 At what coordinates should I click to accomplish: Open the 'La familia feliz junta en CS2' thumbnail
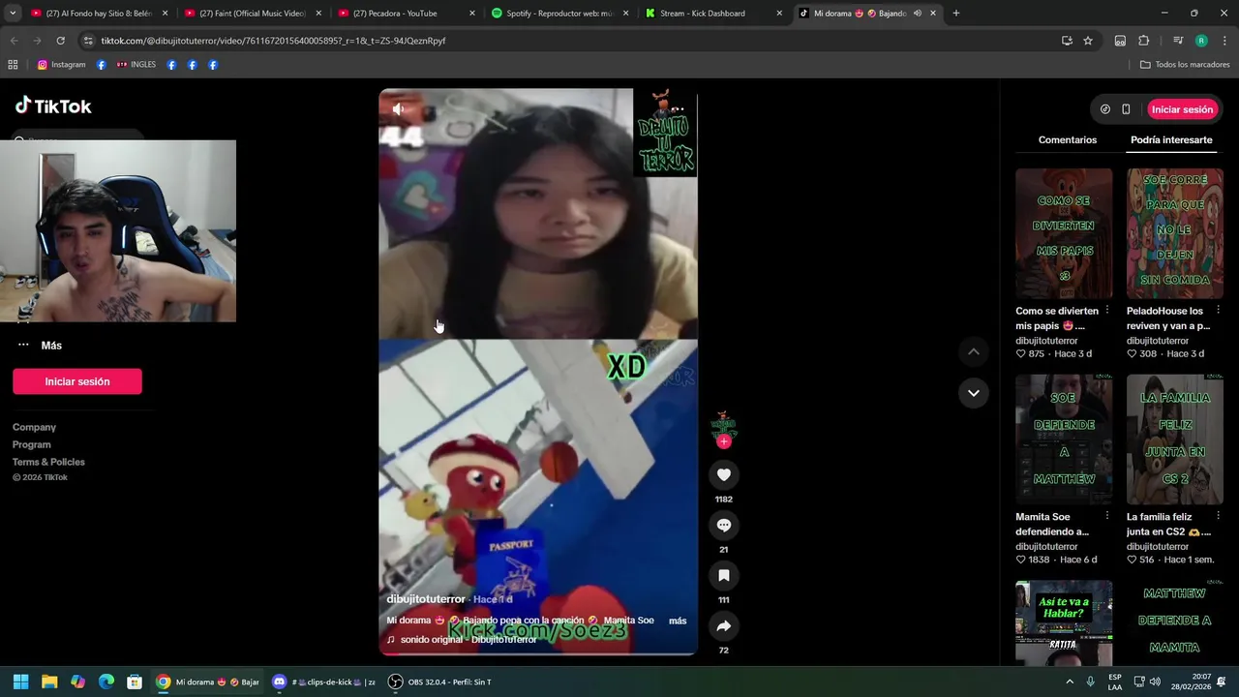click(1174, 439)
